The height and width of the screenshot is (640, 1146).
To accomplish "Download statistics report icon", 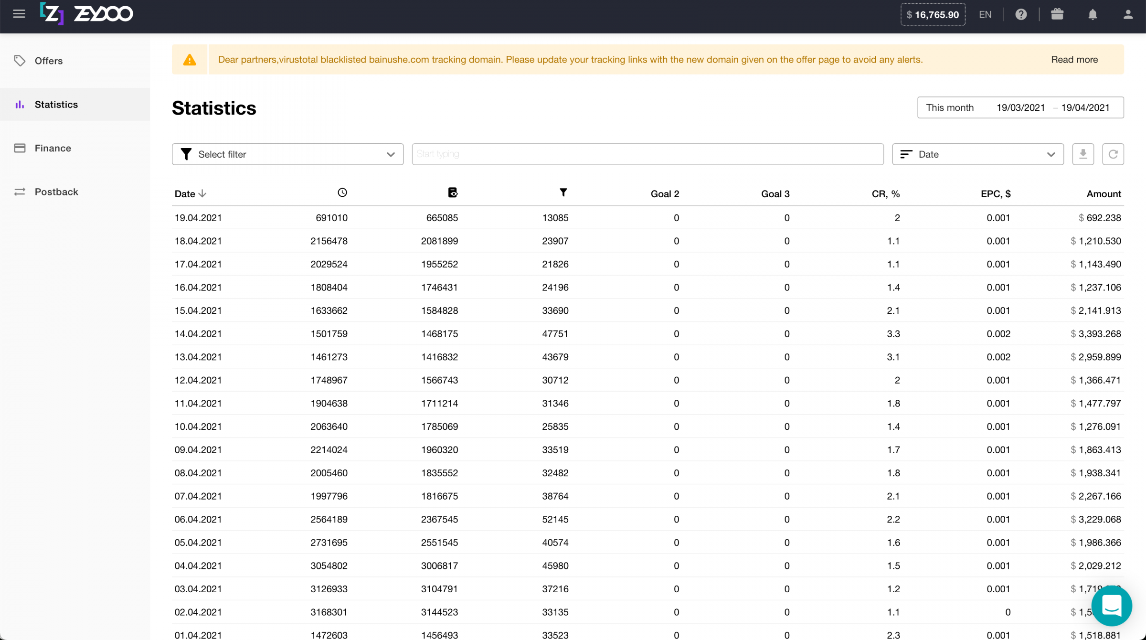I will 1083,154.
